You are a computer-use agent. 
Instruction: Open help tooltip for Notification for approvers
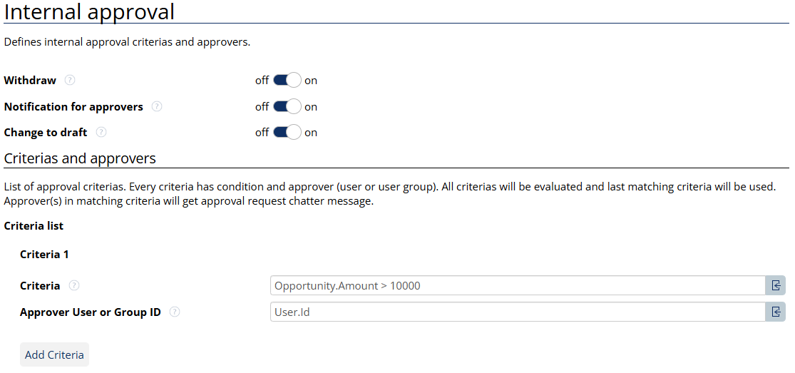[157, 107]
